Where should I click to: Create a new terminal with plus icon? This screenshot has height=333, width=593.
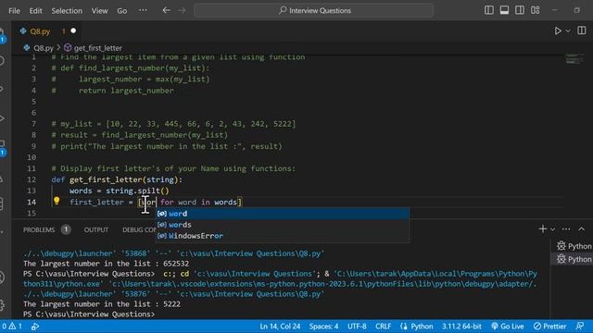click(543, 228)
